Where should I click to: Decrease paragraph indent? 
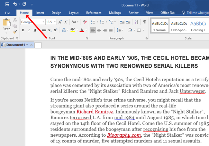[x=122, y=22]
